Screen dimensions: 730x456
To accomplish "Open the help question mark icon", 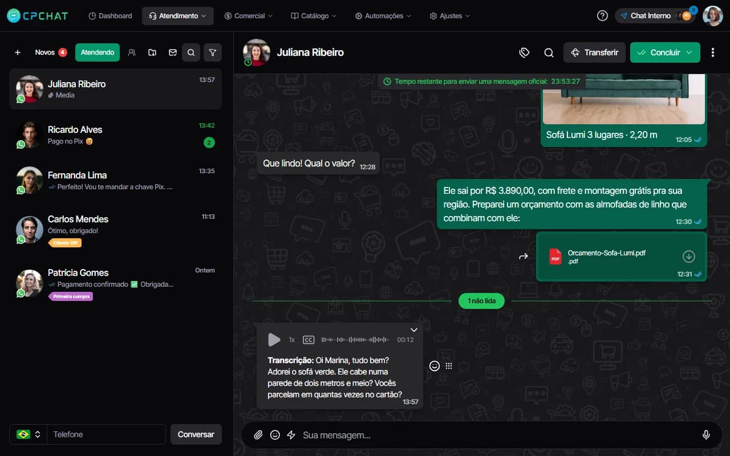I will click(x=602, y=16).
